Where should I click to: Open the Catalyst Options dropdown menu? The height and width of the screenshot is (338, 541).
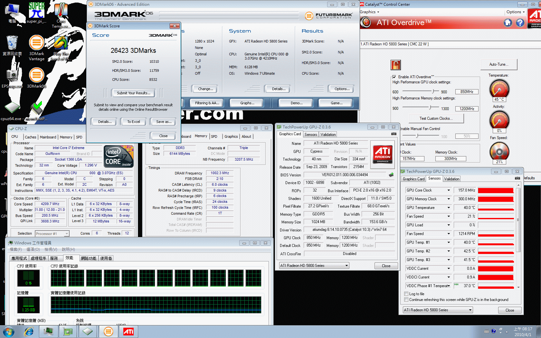(516, 12)
